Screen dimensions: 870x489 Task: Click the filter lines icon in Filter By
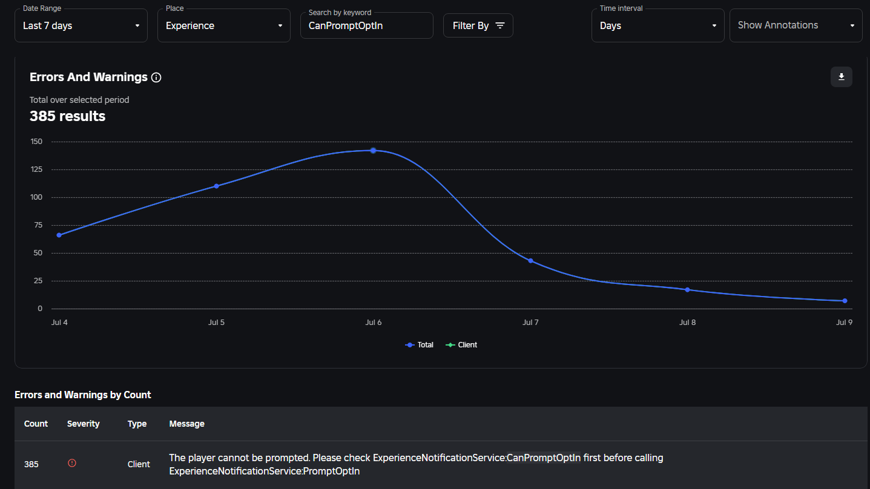tap(500, 25)
